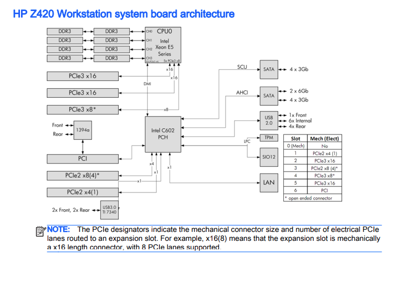
Task: Click the 'SCU' label
Action: click(242, 67)
